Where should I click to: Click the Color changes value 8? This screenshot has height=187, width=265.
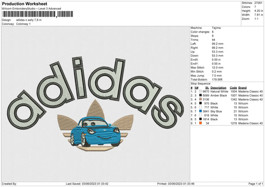(x=212, y=32)
